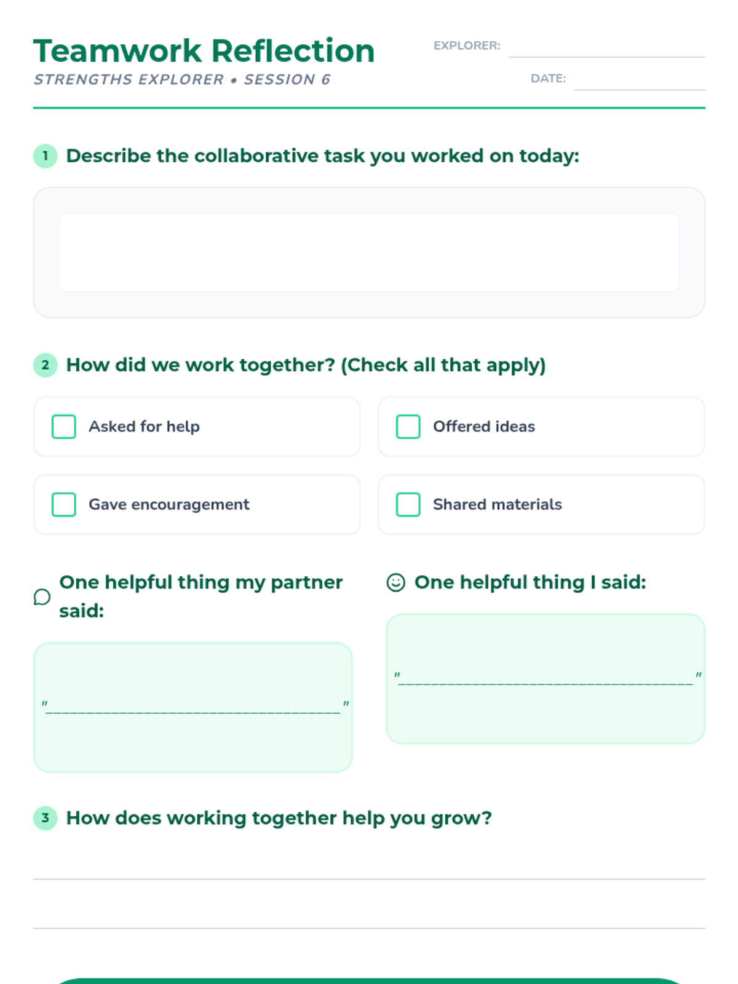Check the Asked for help box
Screen dimensions: 738x984
coord(64,427)
